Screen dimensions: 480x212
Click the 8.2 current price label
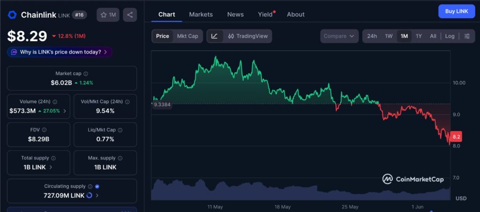click(x=456, y=137)
